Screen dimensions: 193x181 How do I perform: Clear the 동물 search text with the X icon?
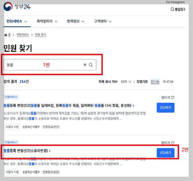tap(85, 65)
